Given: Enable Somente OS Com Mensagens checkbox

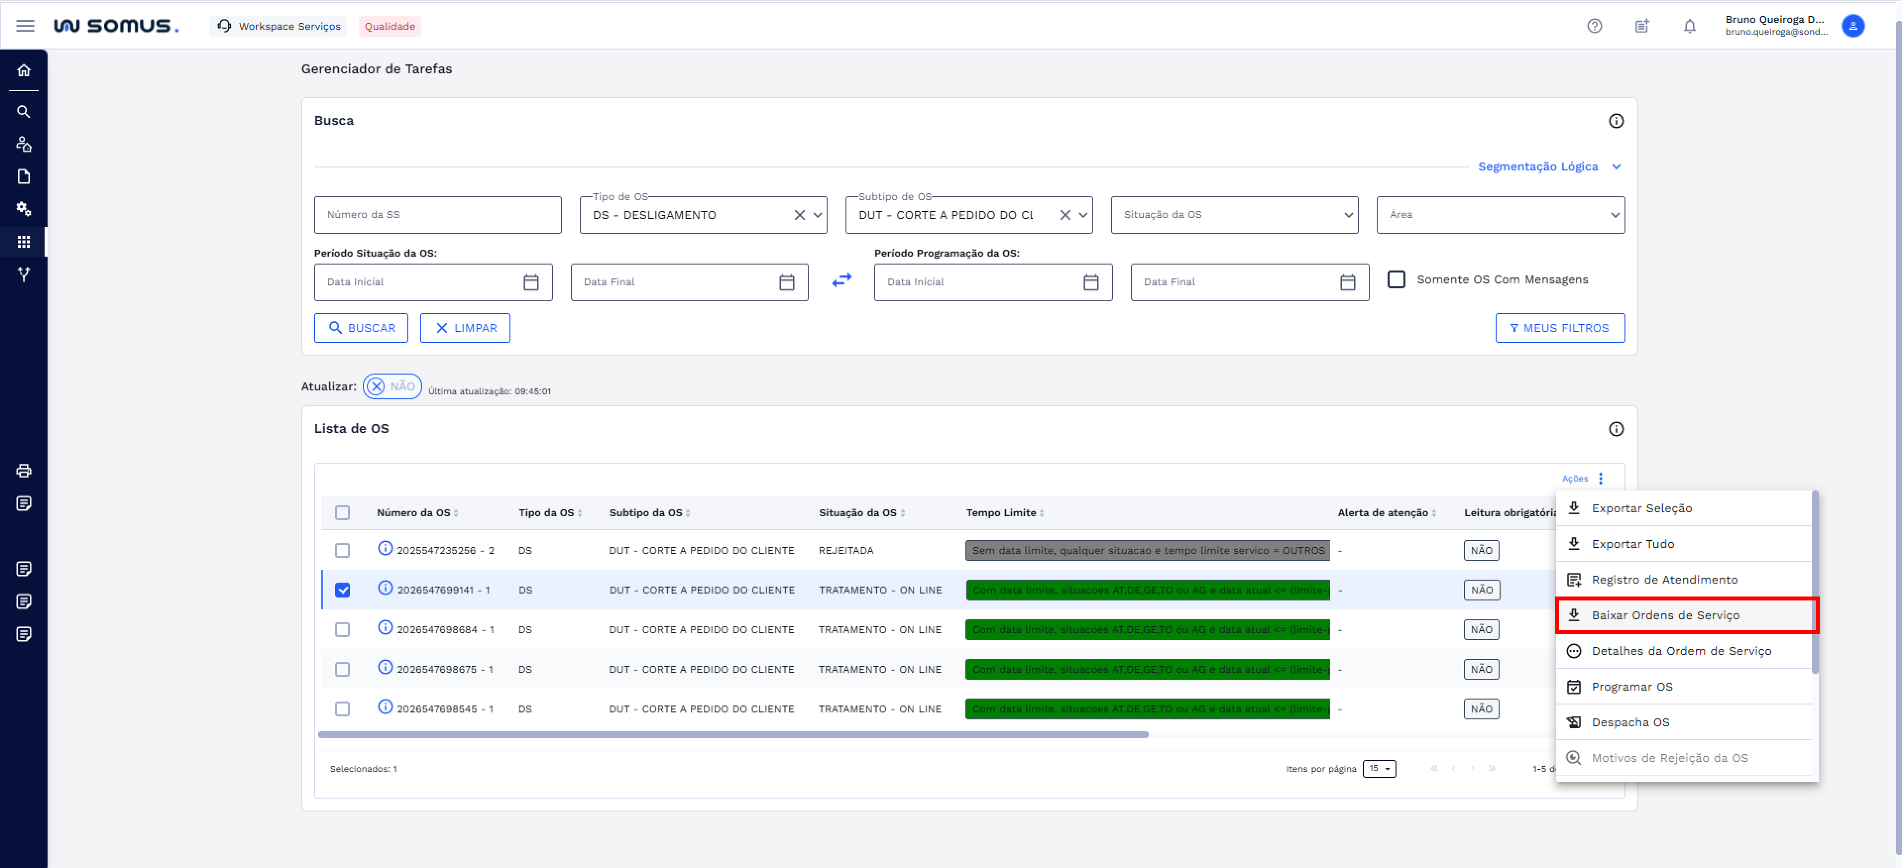Looking at the screenshot, I should pyautogui.click(x=1396, y=280).
